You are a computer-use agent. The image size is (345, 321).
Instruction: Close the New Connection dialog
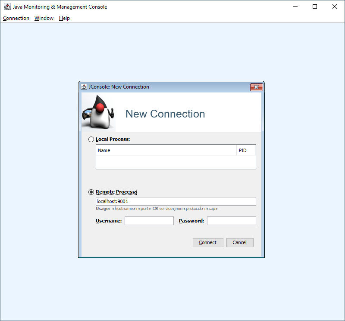click(x=256, y=87)
